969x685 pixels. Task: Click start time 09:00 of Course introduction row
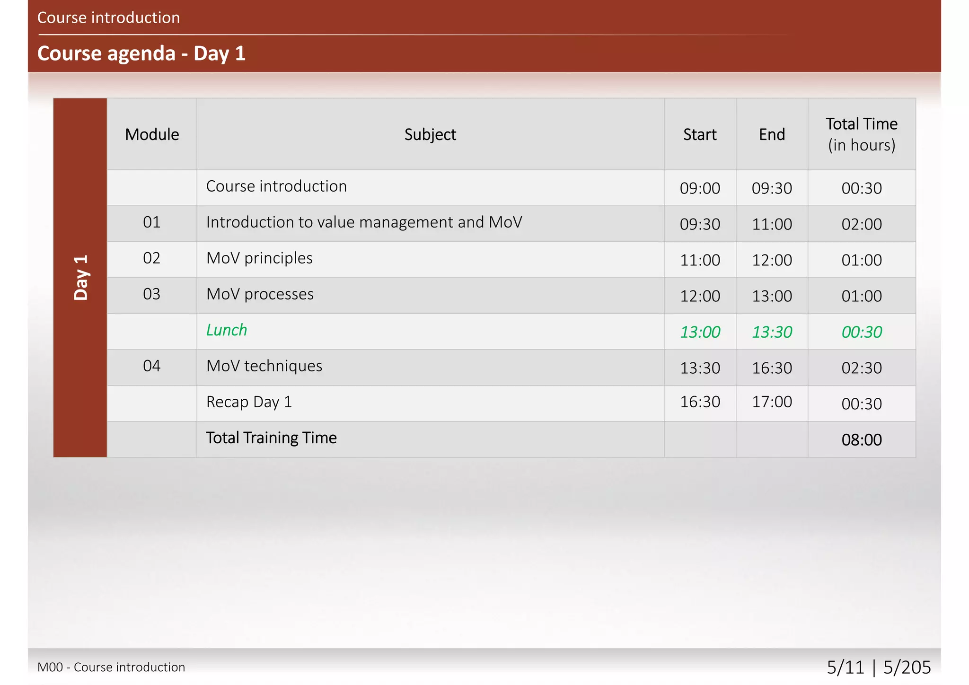700,188
